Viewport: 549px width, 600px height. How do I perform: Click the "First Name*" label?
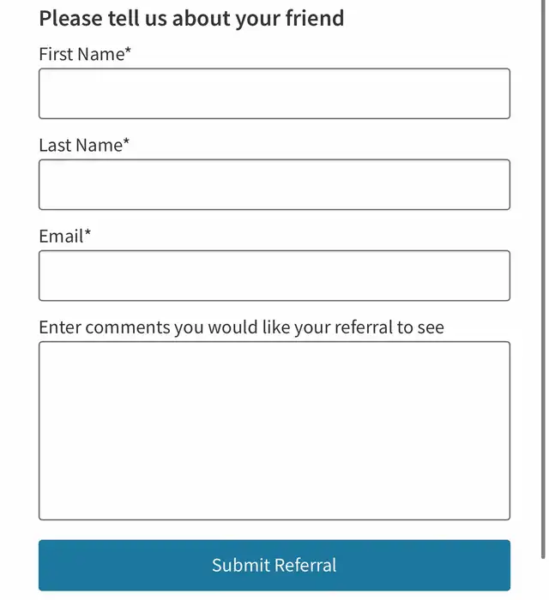pyautogui.click(x=85, y=55)
